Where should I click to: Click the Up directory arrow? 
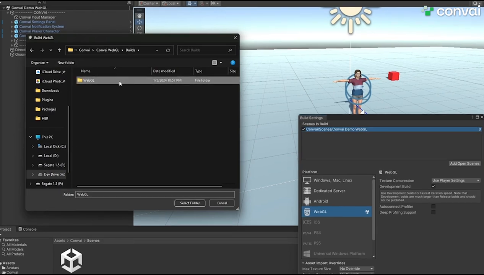coord(59,50)
